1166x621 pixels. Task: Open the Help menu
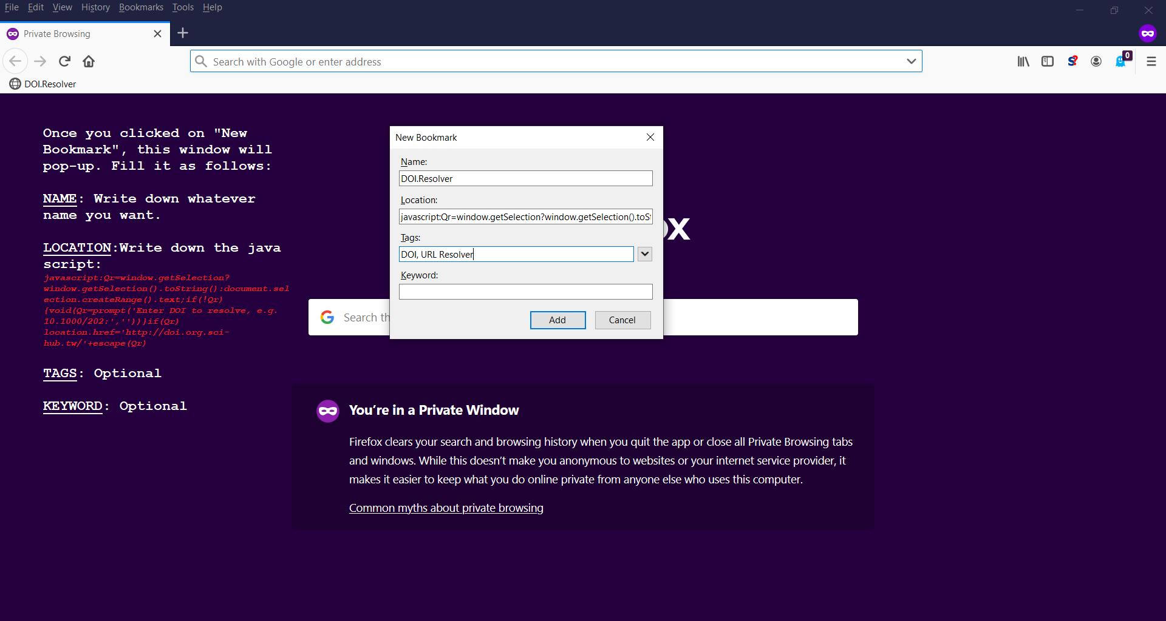click(x=212, y=7)
